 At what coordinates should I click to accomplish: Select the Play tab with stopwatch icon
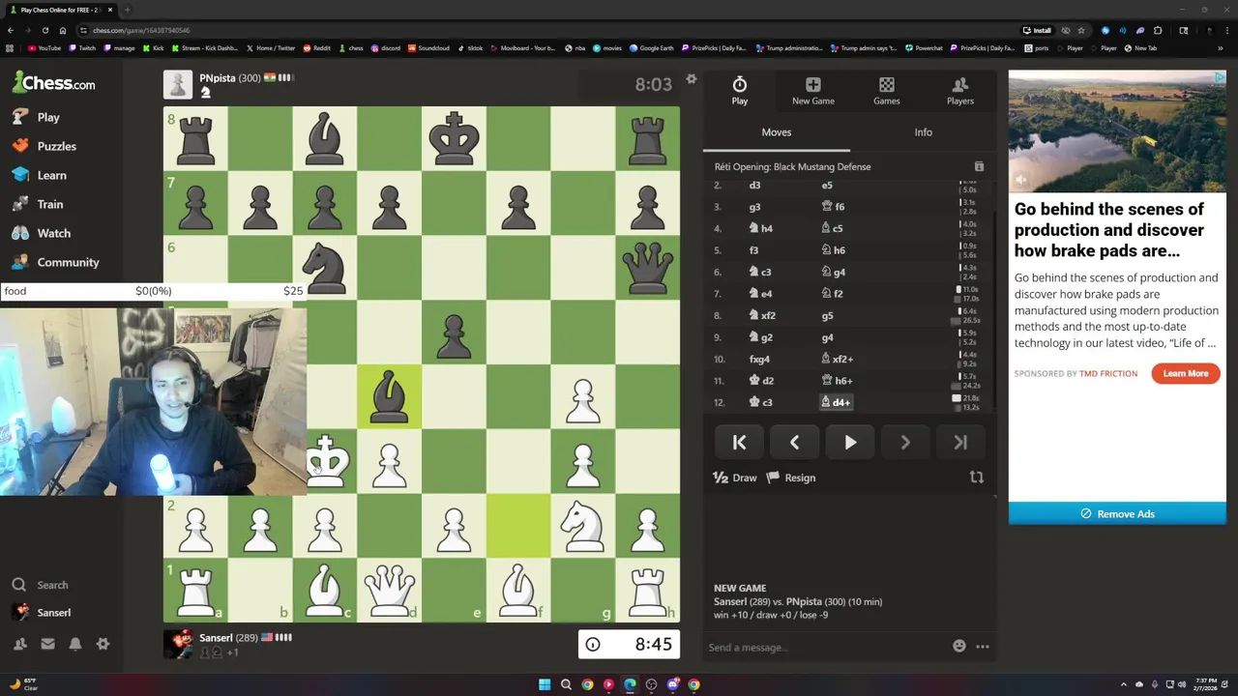tap(739, 91)
